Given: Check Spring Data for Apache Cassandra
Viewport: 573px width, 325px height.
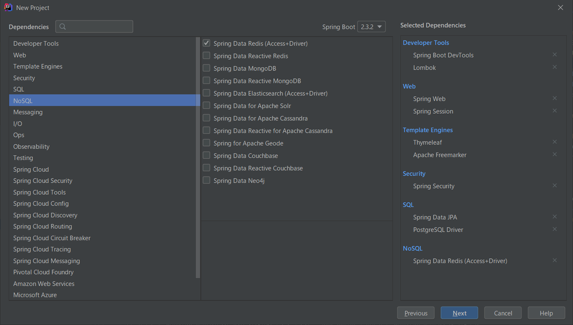Looking at the screenshot, I should (x=206, y=118).
